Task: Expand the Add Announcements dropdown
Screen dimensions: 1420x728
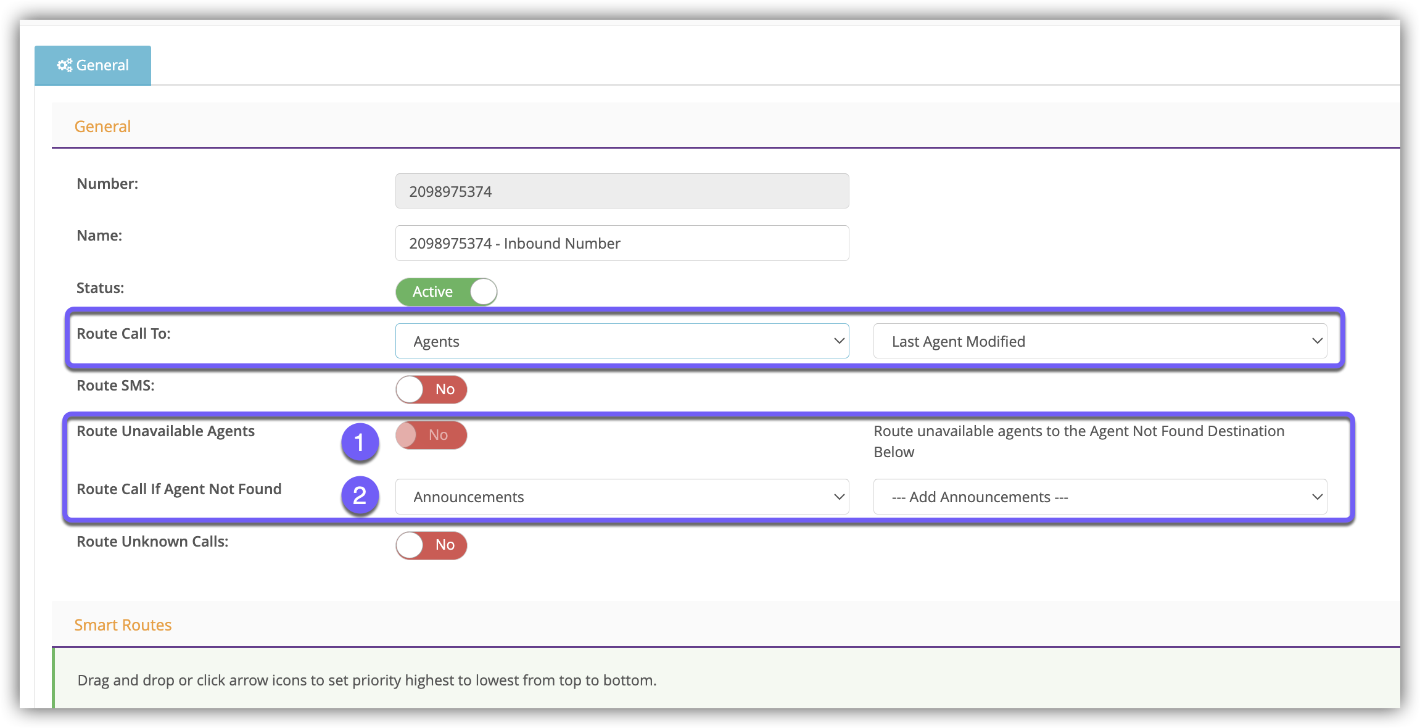Action: click(x=1100, y=497)
